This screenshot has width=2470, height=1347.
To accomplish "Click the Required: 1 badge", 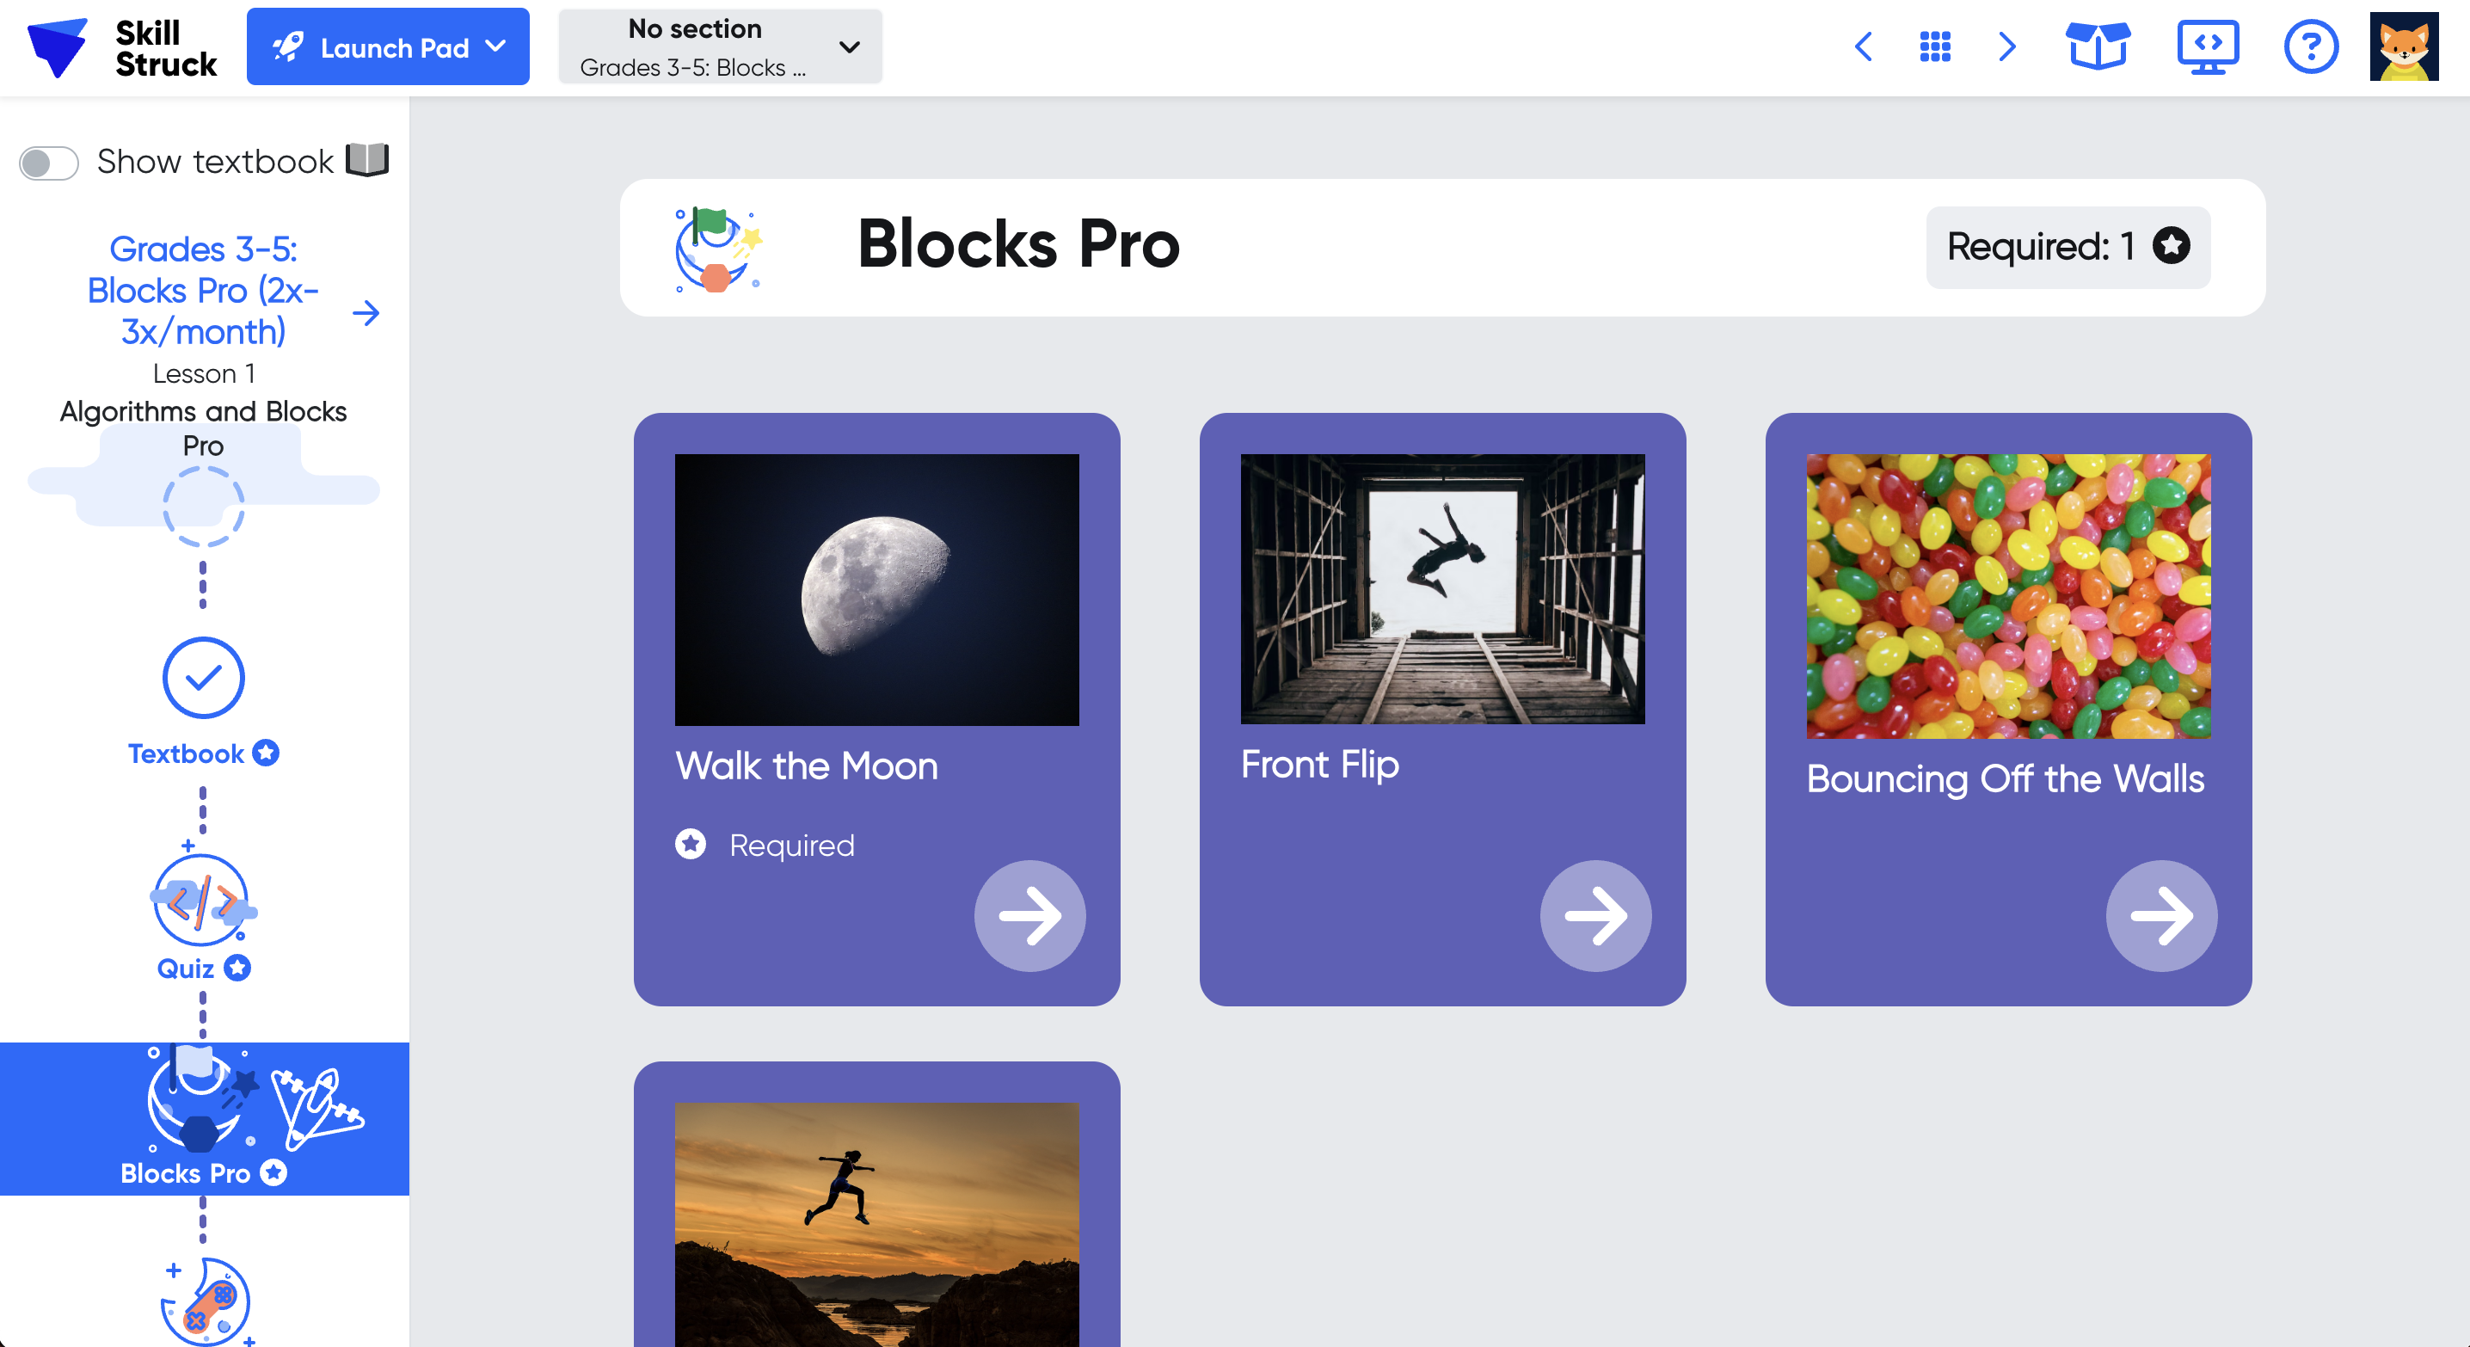I will pos(2068,248).
